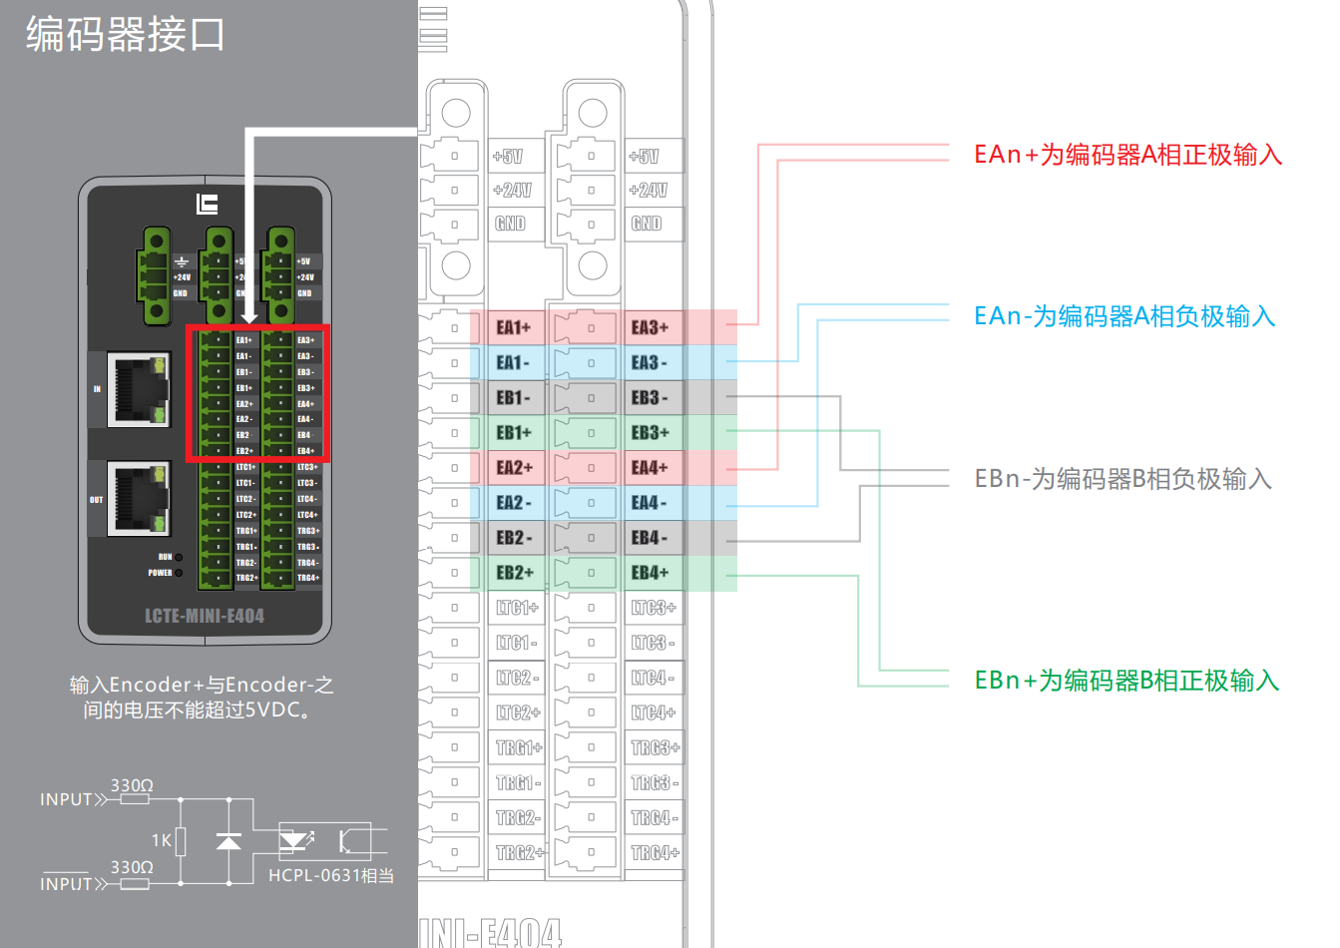Image resolution: width=1340 pixels, height=948 pixels.
Task: Click the LTC3+ terminal label
Action: coord(654,607)
